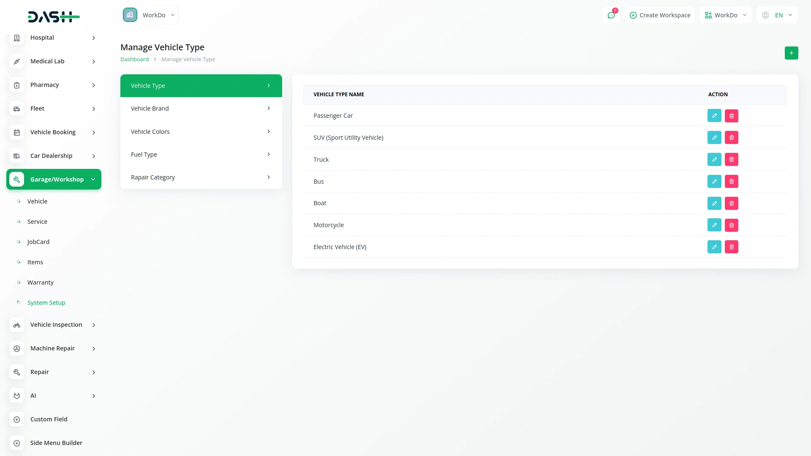Switch to the Vehicle Brand tab
The height and width of the screenshot is (456, 811).
[201, 109]
